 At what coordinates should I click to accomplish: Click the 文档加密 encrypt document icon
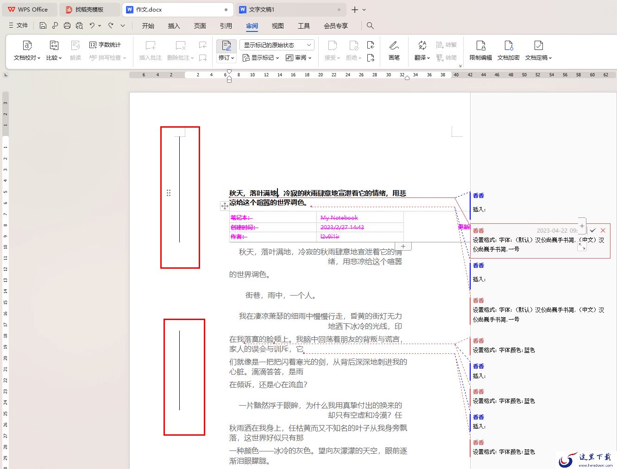(x=509, y=45)
